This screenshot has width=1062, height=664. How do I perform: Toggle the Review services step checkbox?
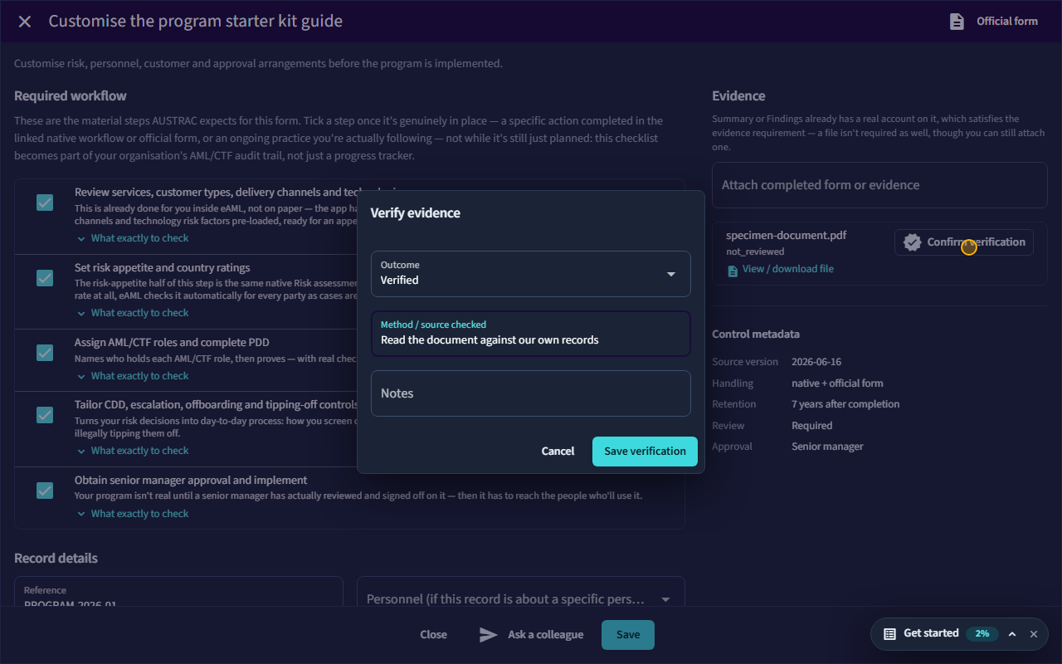click(45, 203)
